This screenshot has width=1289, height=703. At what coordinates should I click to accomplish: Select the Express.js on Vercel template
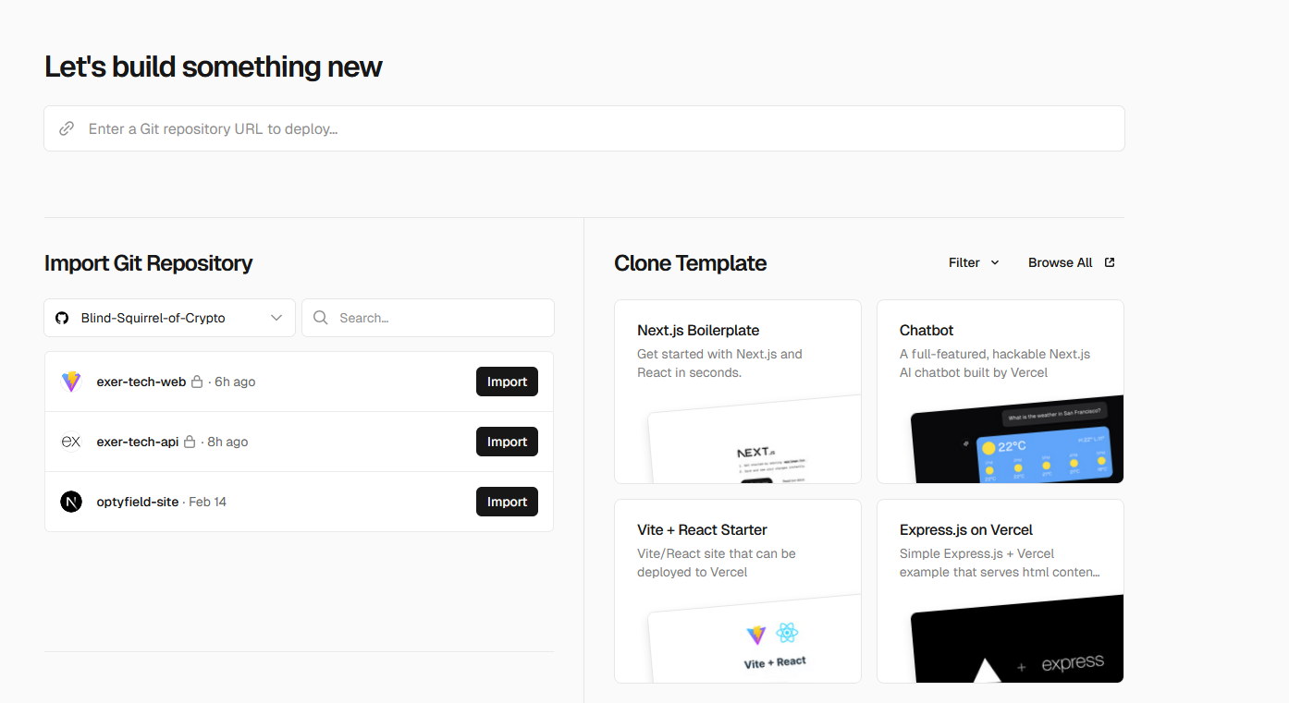pyautogui.click(x=1001, y=591)
